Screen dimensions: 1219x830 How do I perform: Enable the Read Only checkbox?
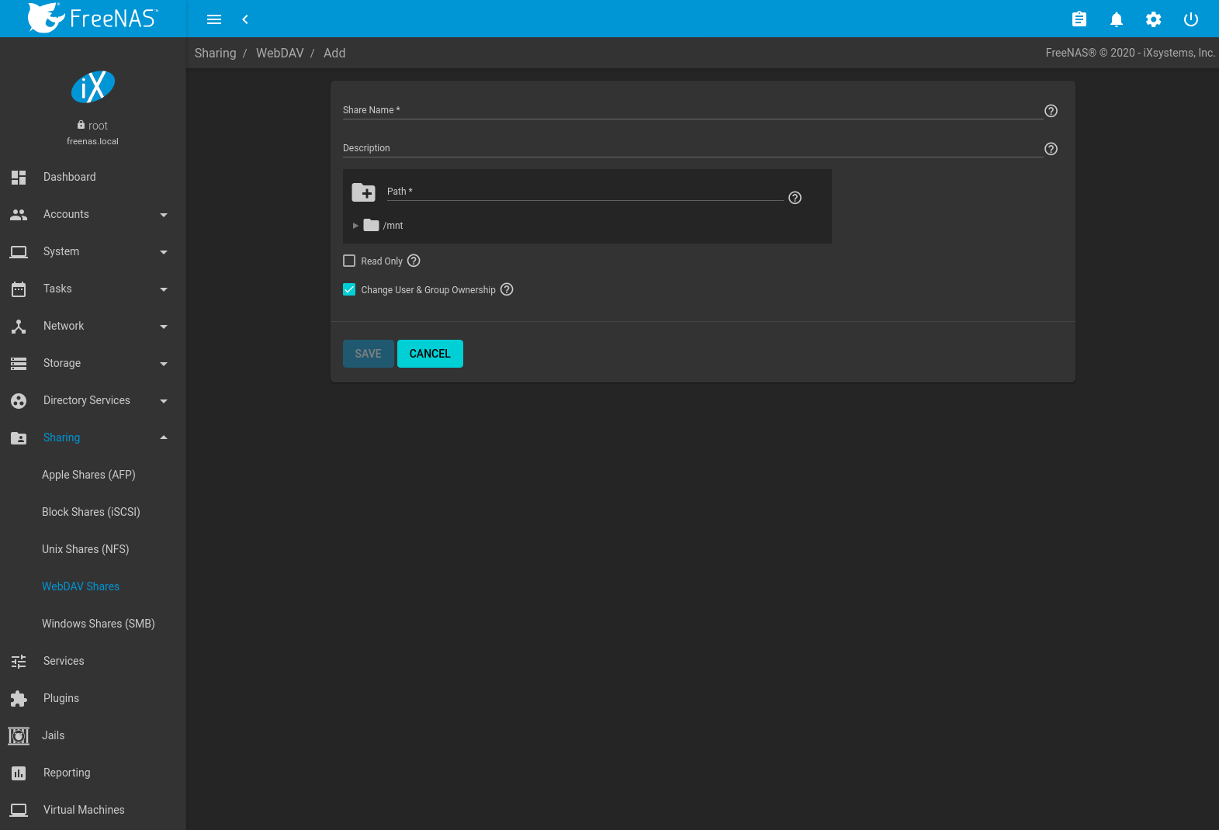(x=349, y=261)
